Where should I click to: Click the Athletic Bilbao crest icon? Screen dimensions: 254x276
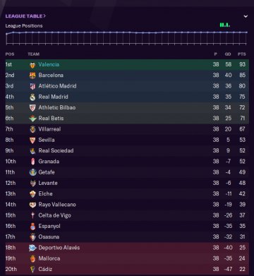click(32, 108)
